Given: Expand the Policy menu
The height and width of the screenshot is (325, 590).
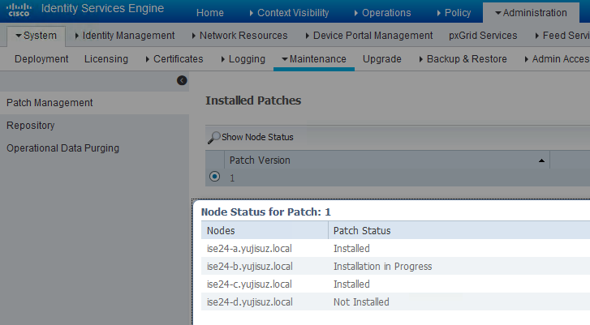Looking at the screenshot, I should [x=454, y=13].
